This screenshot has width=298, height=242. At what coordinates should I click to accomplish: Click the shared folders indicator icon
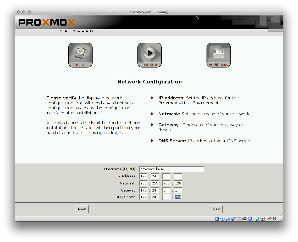click(x=239, y=219)
